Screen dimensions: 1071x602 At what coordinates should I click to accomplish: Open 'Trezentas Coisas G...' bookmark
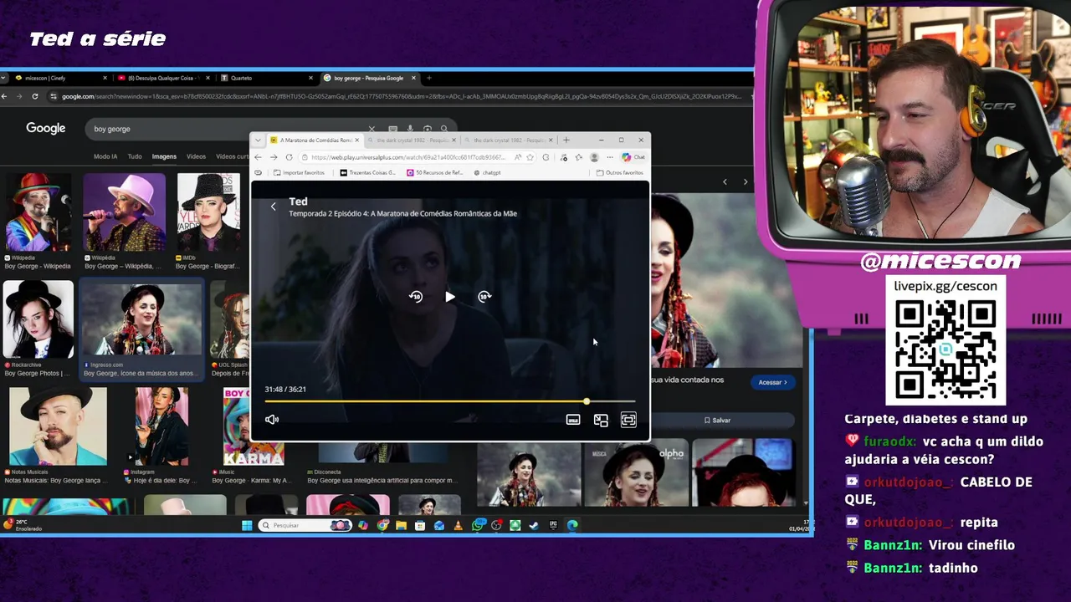(x=368, y=173)
